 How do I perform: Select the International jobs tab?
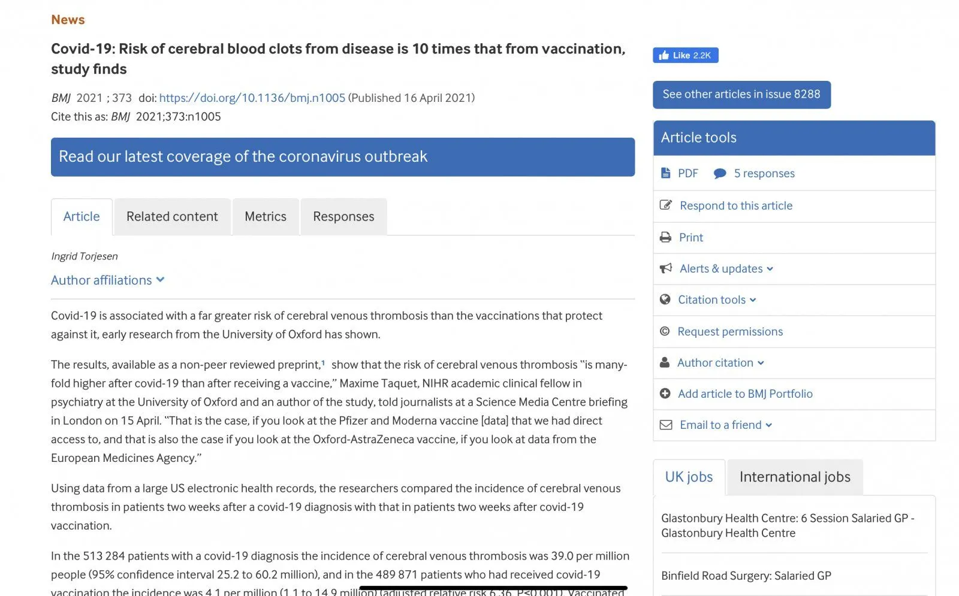(795, 477)
